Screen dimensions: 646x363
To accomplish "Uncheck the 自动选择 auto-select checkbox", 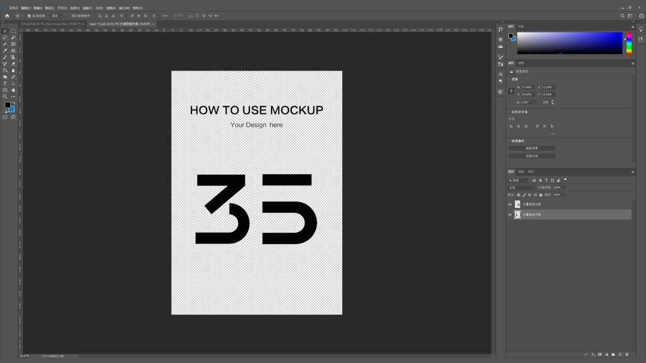I will [29, 16].
